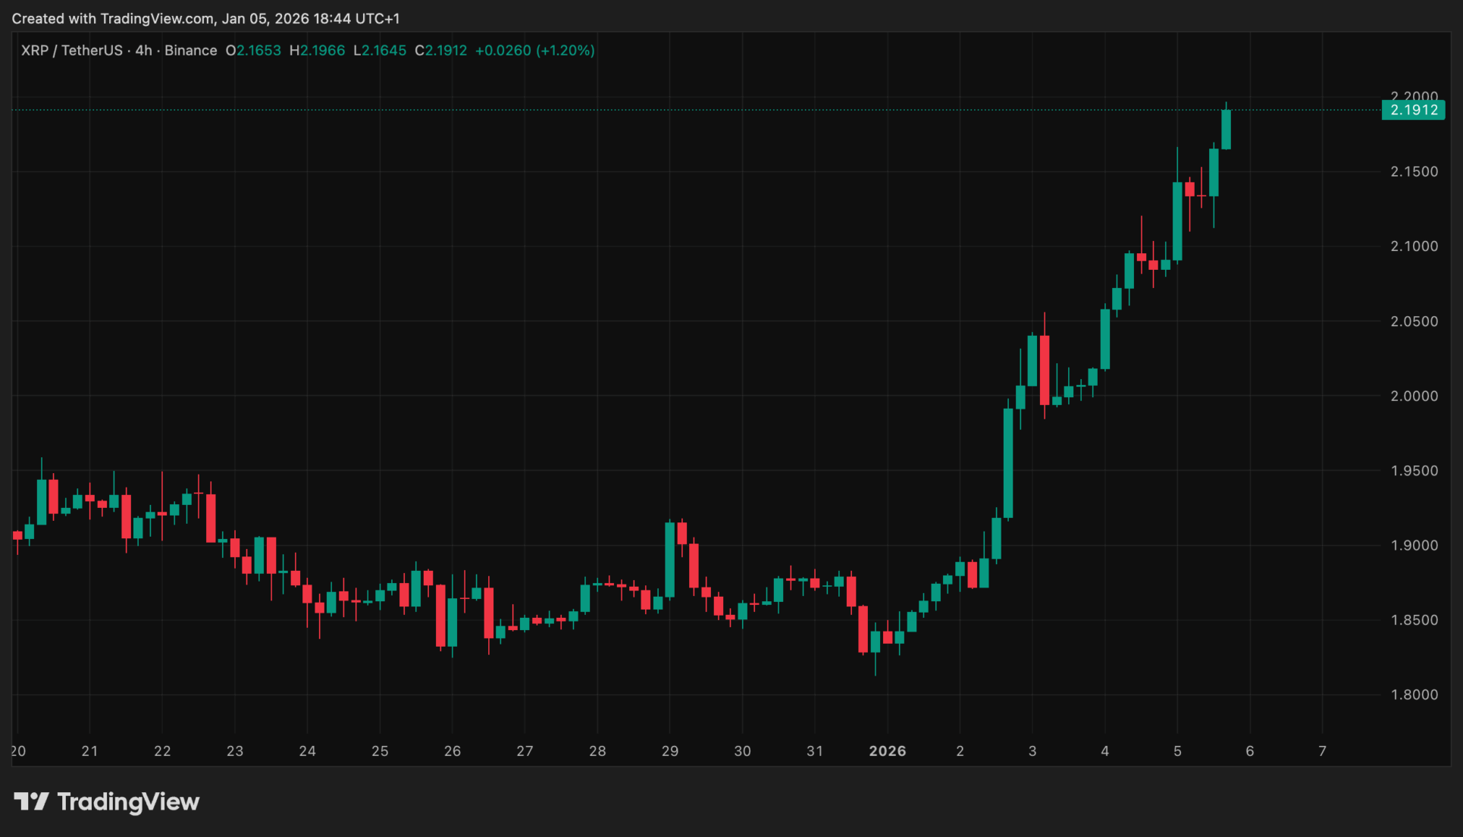Click the TradingView logo icon
1463x837 pixels.
tap(31, 801)
